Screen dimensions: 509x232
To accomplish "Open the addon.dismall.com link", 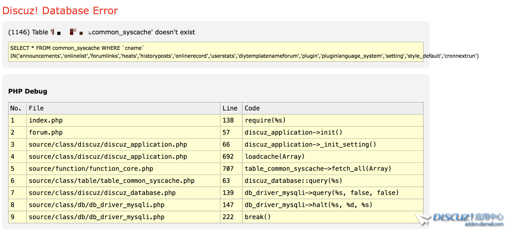I will (x=484, y=224).
